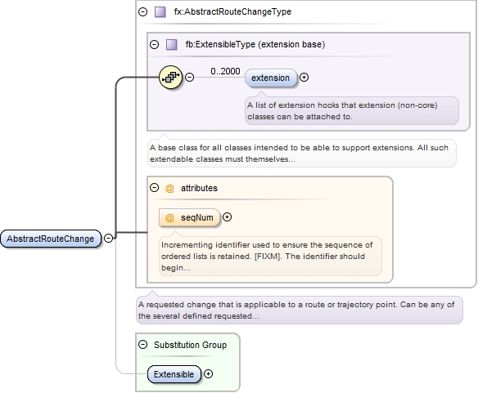
Task: Expand the seqNum attribute details
Action: (227, 217)
